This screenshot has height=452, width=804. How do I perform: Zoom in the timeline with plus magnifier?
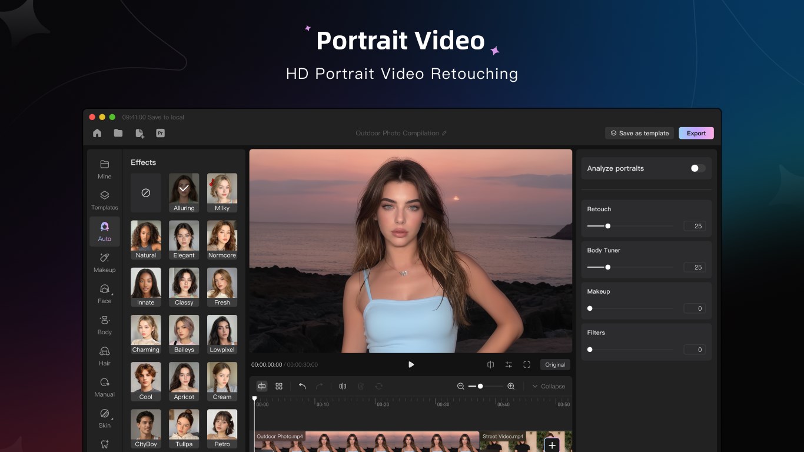click(x=511, y=386)
